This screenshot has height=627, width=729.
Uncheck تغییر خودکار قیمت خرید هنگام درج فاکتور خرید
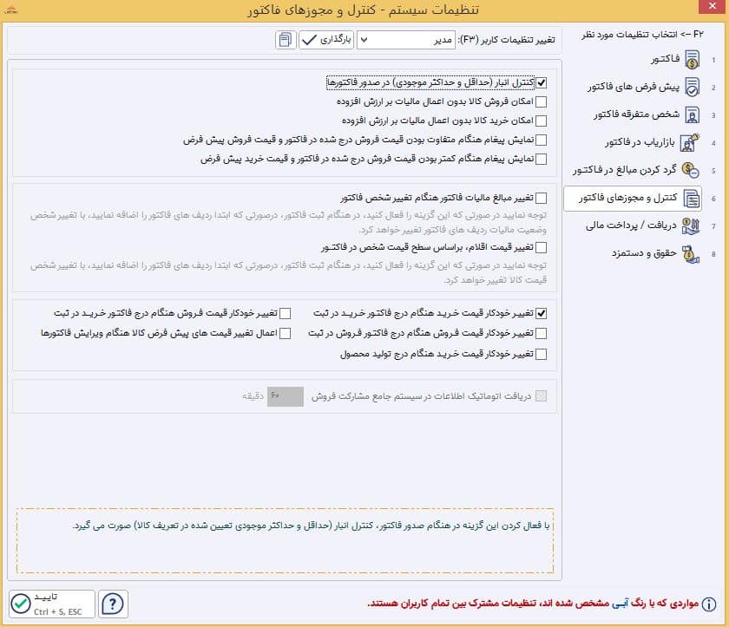tap(542, 314)
